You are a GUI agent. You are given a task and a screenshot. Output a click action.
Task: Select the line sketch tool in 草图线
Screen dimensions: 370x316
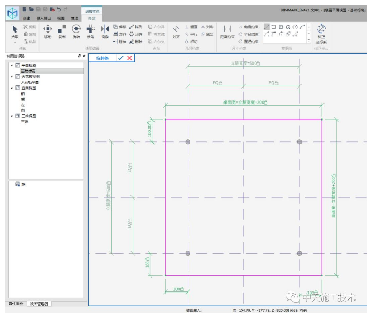(267, 27)
